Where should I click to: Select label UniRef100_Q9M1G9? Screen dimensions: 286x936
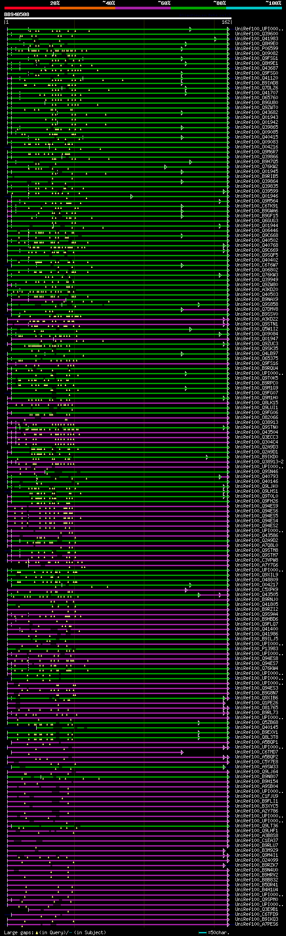pyautogui.click(x=257, y=388)
